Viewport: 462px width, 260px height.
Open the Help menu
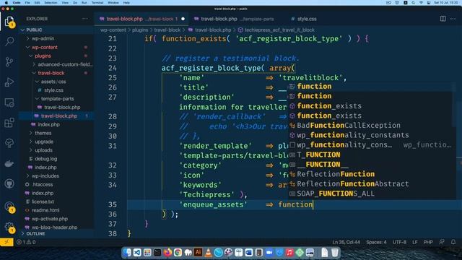click(x=126, y=3)
